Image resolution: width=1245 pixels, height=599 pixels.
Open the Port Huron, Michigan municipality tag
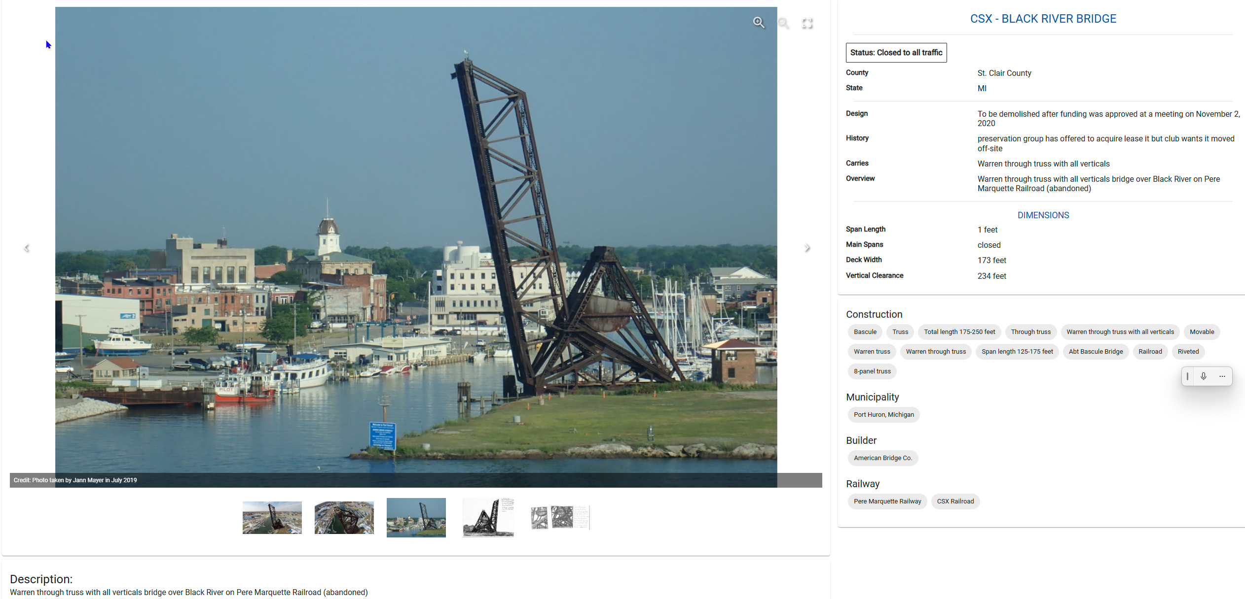pyautogui.click(x=883, y=414)
